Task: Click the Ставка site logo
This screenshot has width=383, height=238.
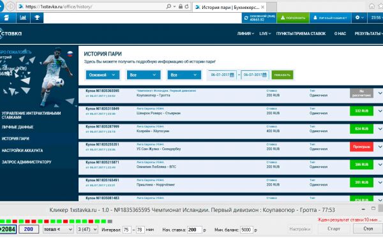Action: point(11,33)
